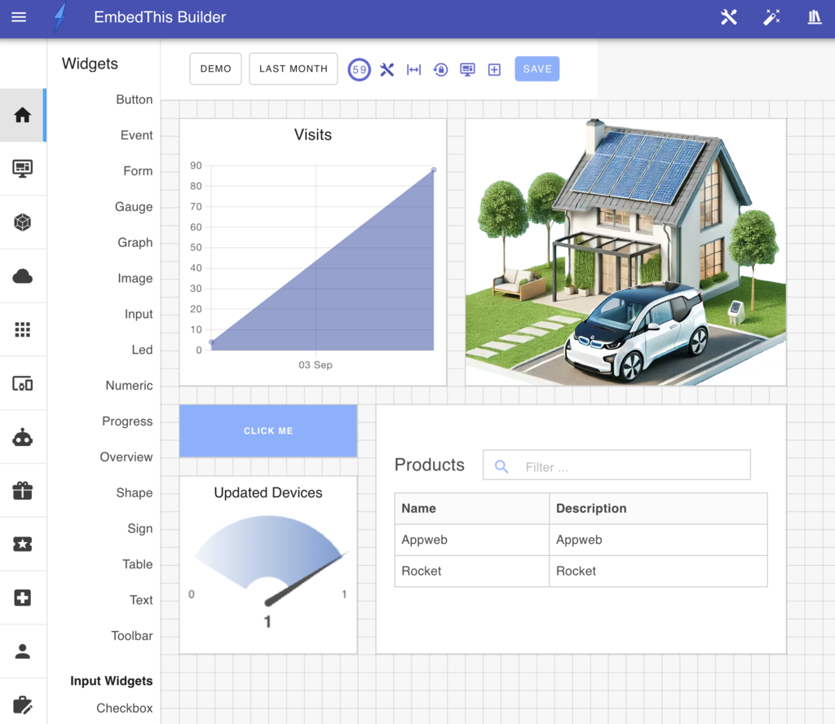Click the Filter search field in Products
The width and height of the screenshot is (835, 724).
pyautogui.click(x=616, y=464)
